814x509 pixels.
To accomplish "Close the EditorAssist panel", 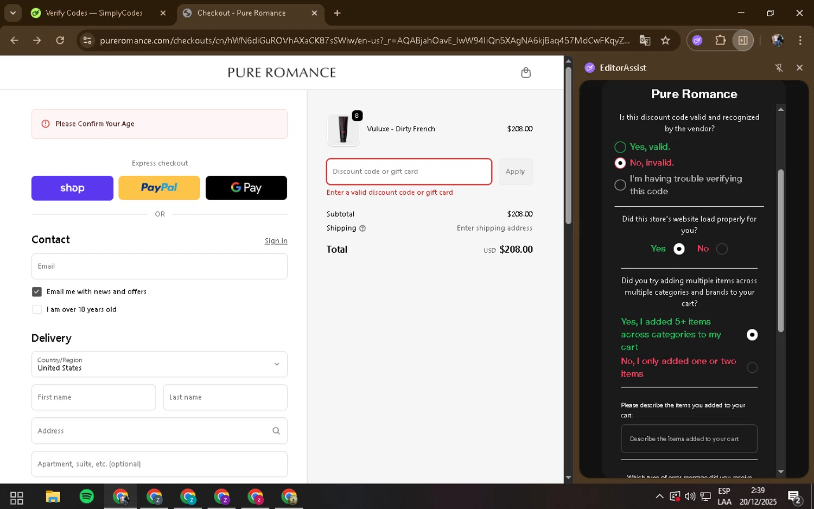I will 799,68.
